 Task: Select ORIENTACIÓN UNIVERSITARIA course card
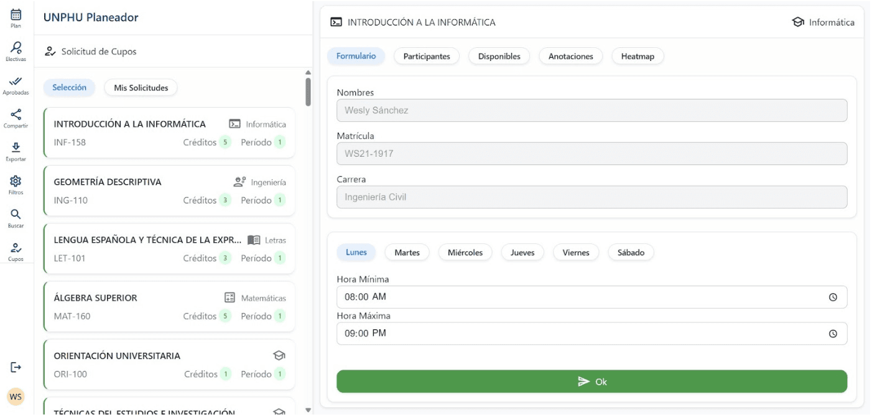[x=169, y=364]
